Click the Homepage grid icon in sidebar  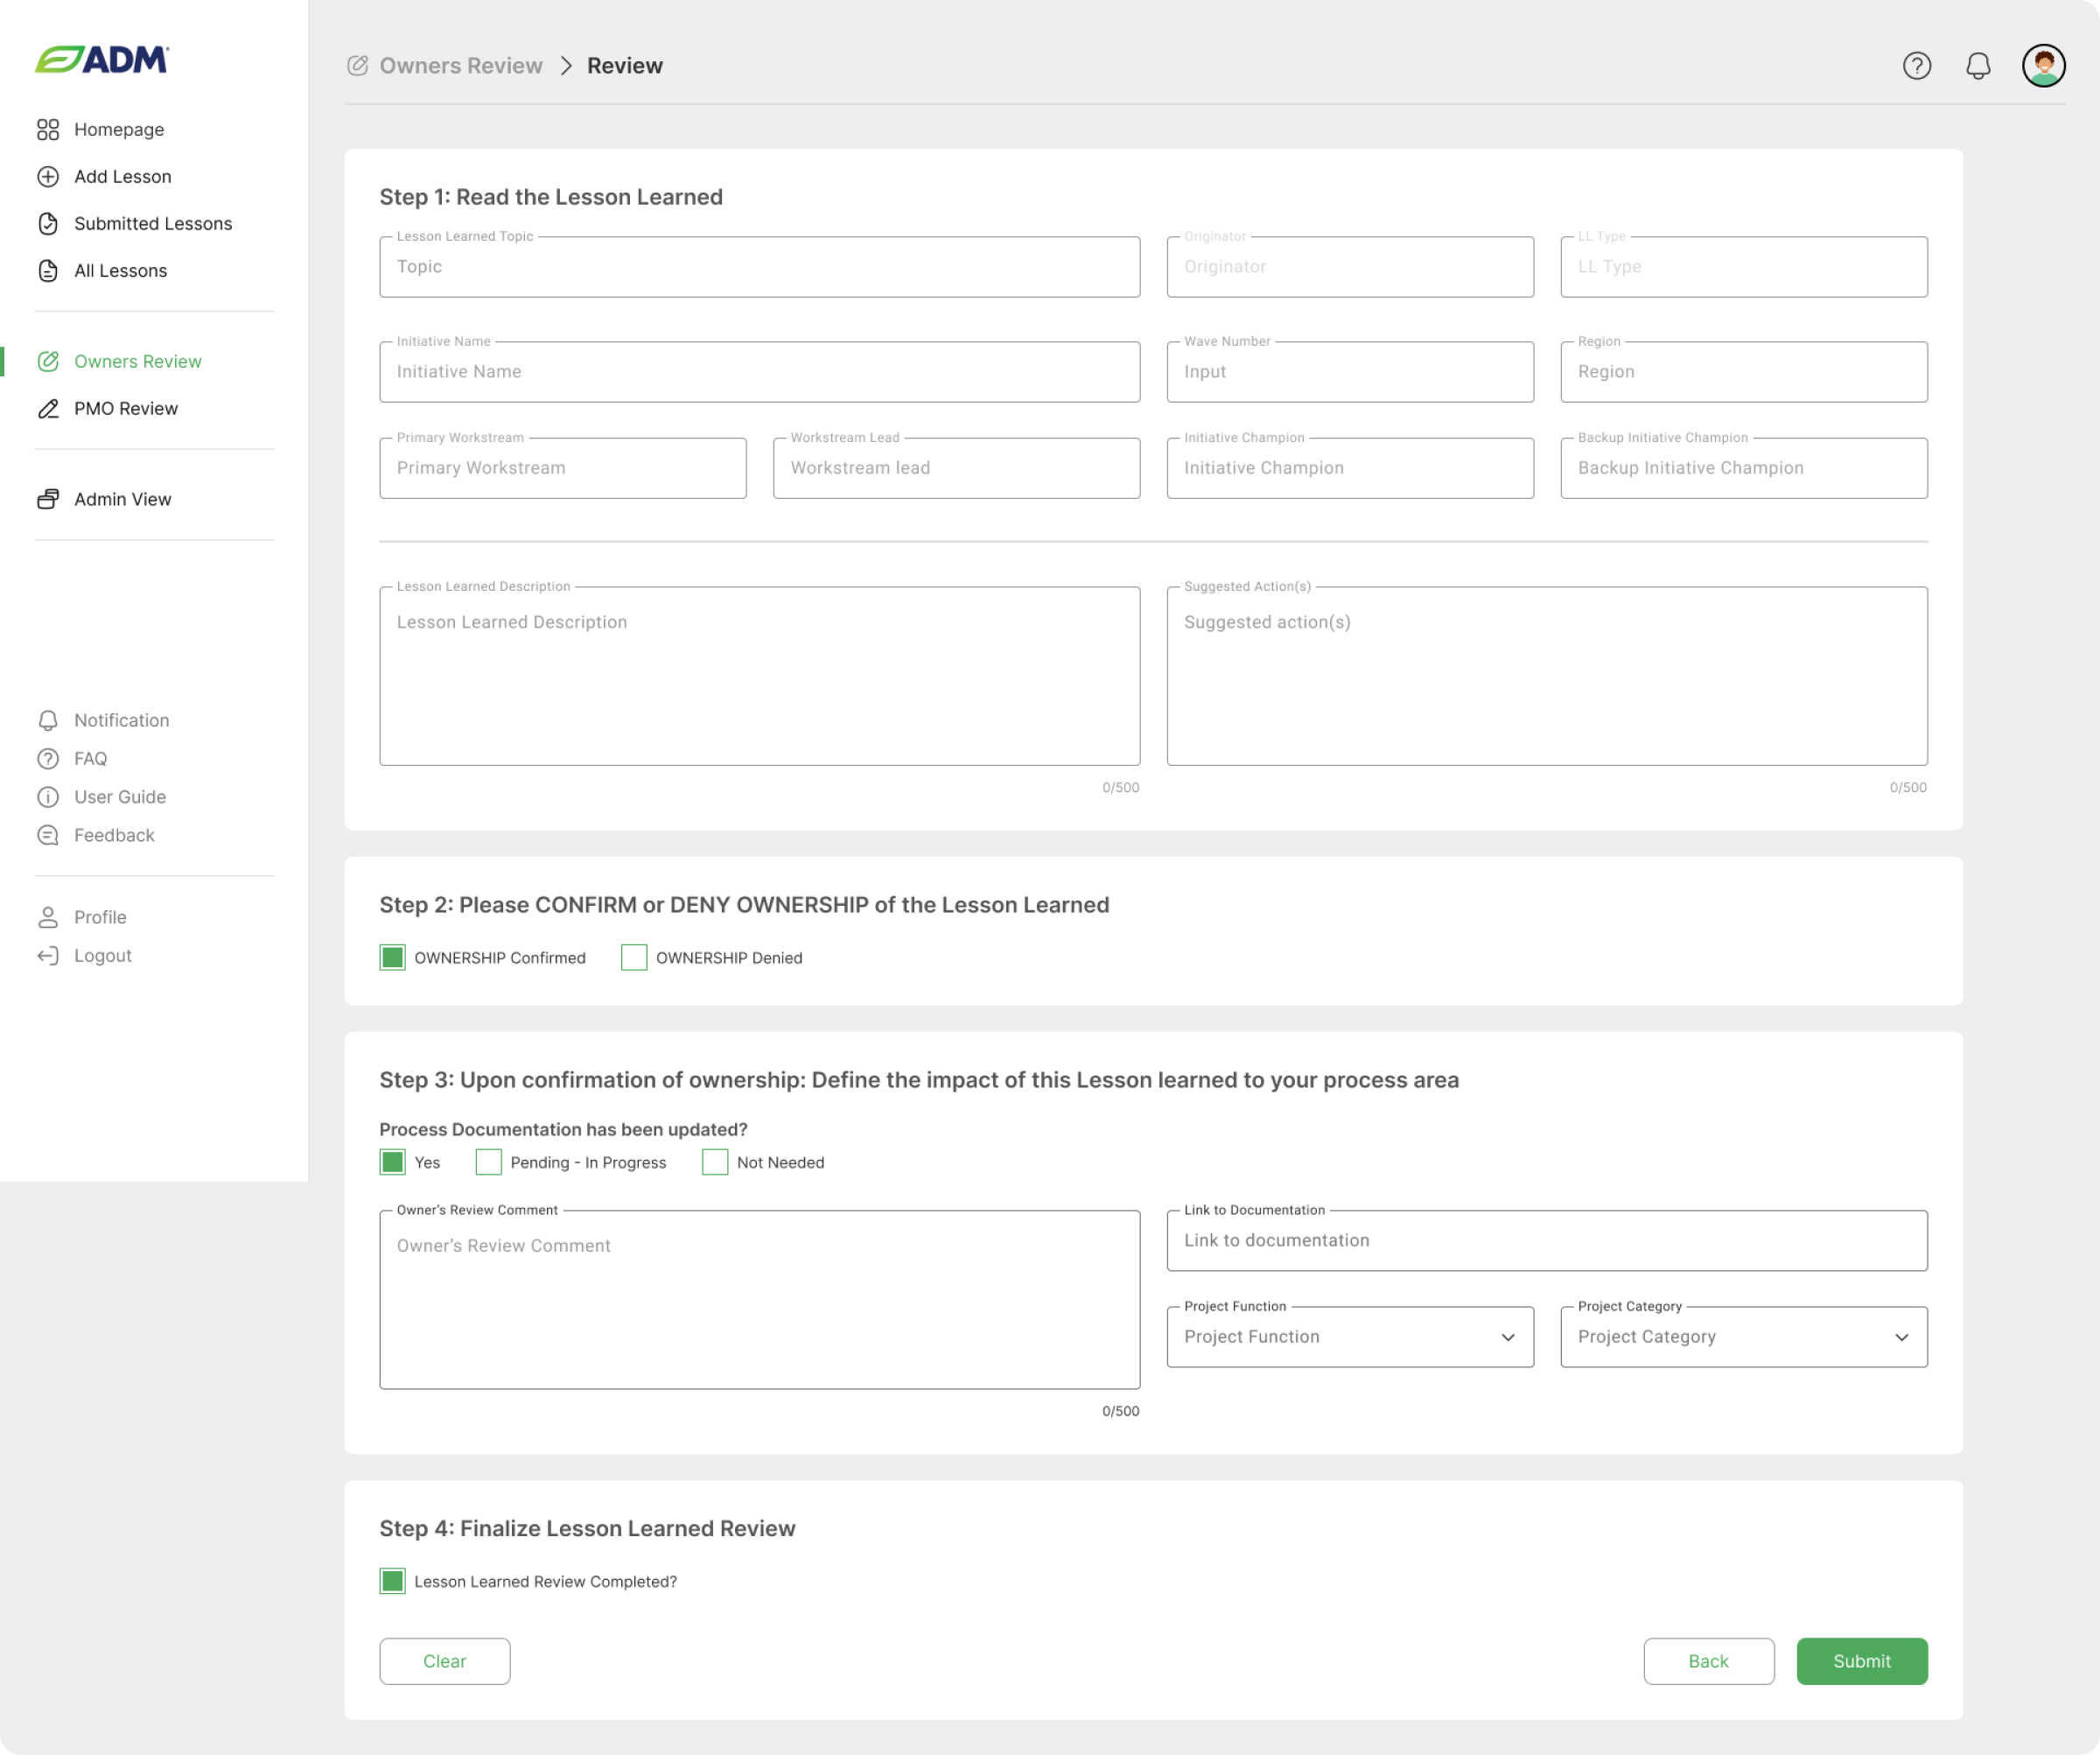(x=48, y=130)
